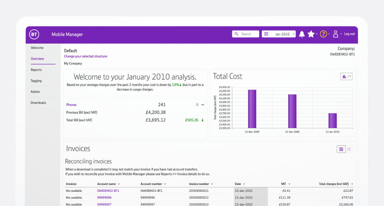Open the user profile icon
The width and height of the screenshot is (384, 206).
pyautogui.click(x=335, y=34)
